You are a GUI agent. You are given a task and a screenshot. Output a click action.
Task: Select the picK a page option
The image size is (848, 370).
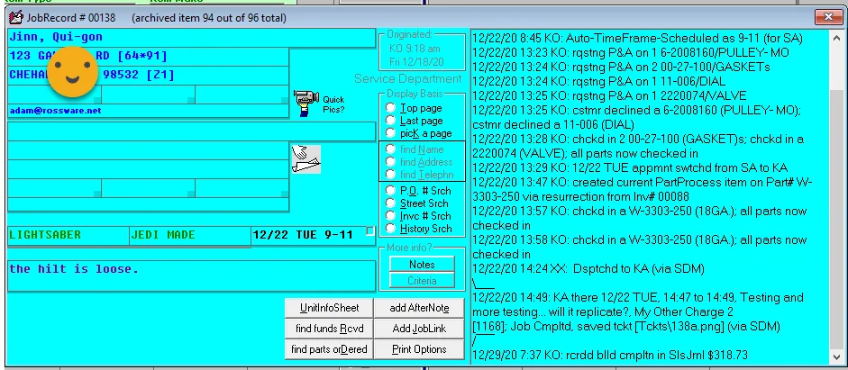click(x=390, y=133)
